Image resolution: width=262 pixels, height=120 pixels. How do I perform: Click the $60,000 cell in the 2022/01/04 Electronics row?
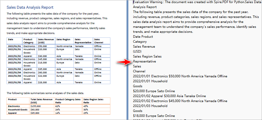click(46, 72)
